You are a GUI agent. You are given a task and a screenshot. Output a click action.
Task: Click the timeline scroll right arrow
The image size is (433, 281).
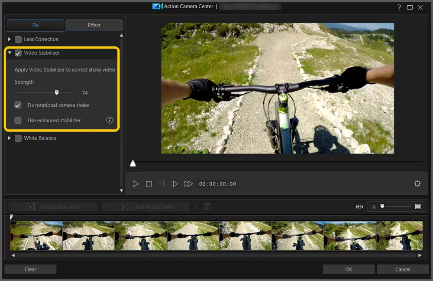click(420, 255)
